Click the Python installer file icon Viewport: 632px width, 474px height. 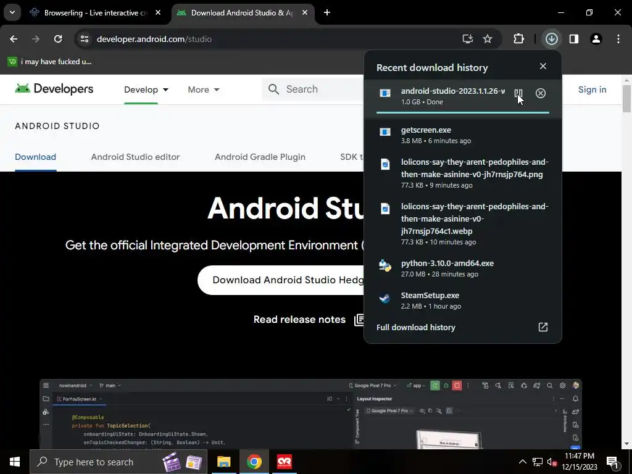pos(385,265)
